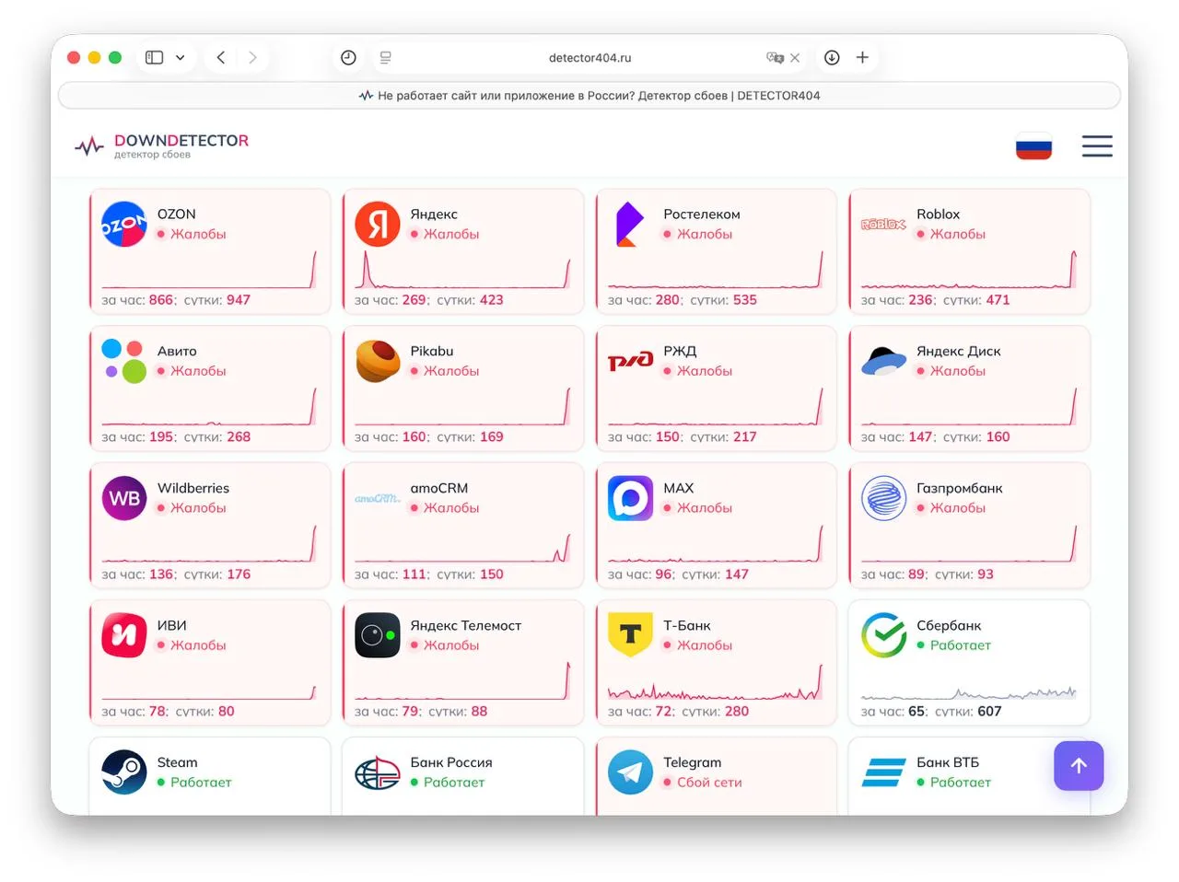1179x882 pixels.
Task: Click the browsing history clock icon
Action: [x=348, y=57]
